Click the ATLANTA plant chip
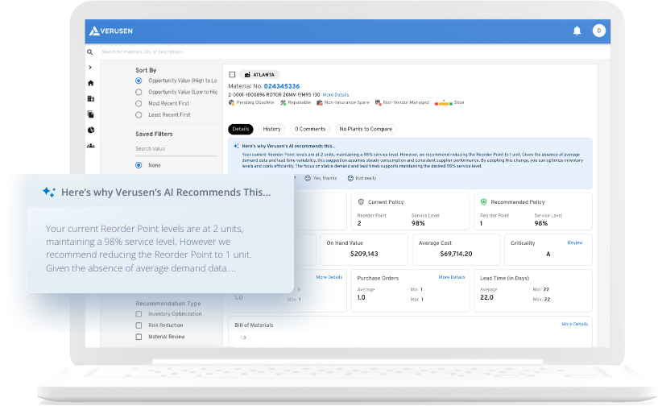The width and height of the screenshot is (658, 406). pyautogui.click(x=259, y=75)
